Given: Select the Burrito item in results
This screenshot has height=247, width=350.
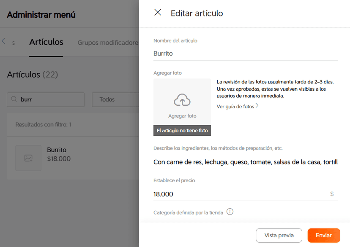Looking at the screenshot, I should pyautogui.click(x=57, y=154).
